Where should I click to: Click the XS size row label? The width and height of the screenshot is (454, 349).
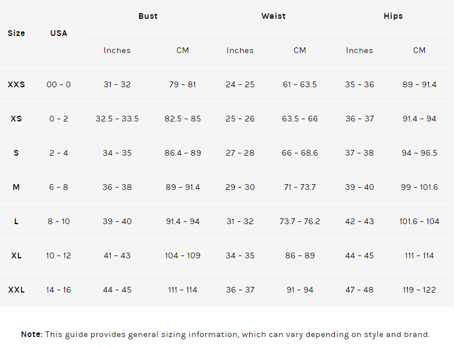pos(16,119)
